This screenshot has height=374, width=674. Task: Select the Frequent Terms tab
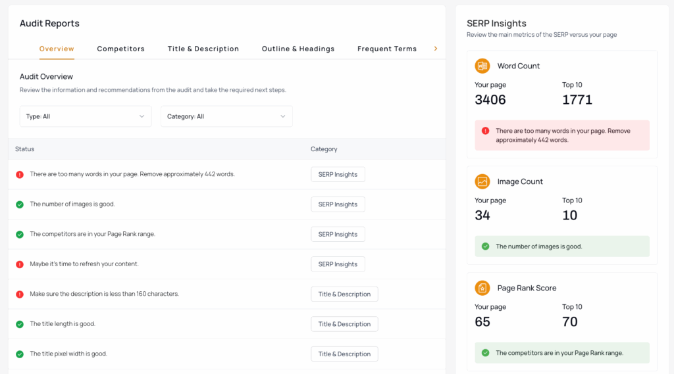(386, 49)
